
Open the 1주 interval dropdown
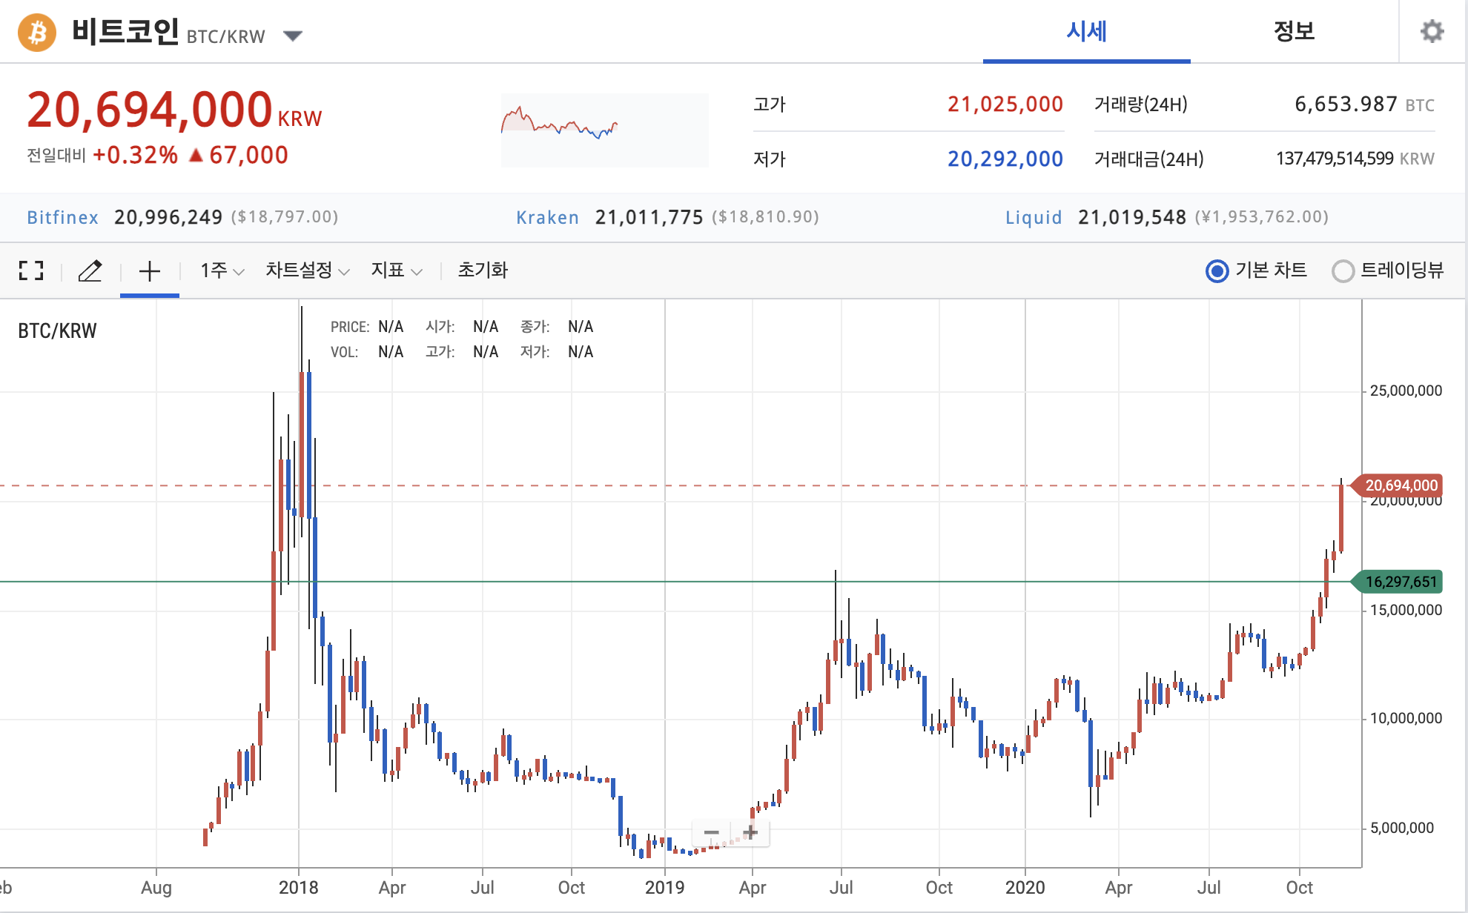(x=222, y=270)
